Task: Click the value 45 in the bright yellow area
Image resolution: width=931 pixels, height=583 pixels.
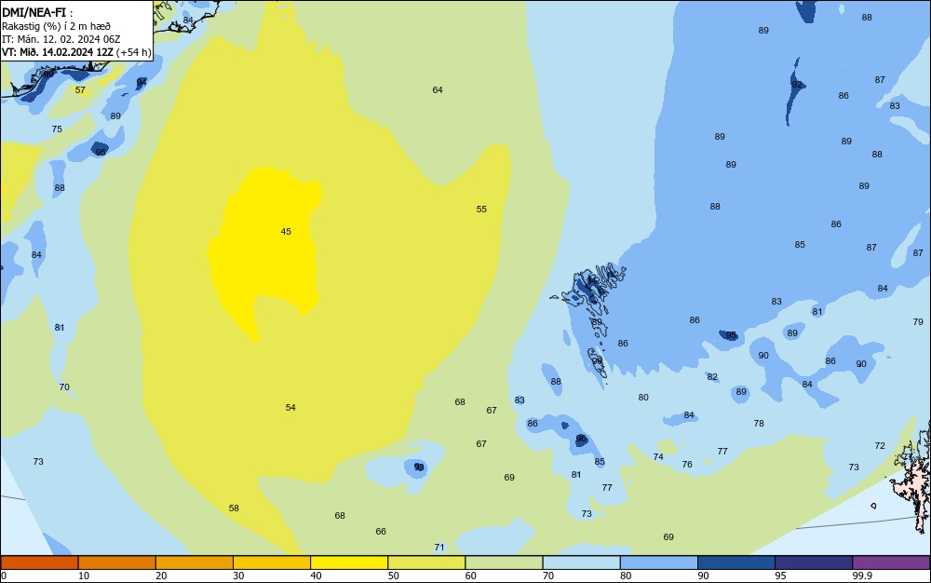Action: [x=286, y=232]
